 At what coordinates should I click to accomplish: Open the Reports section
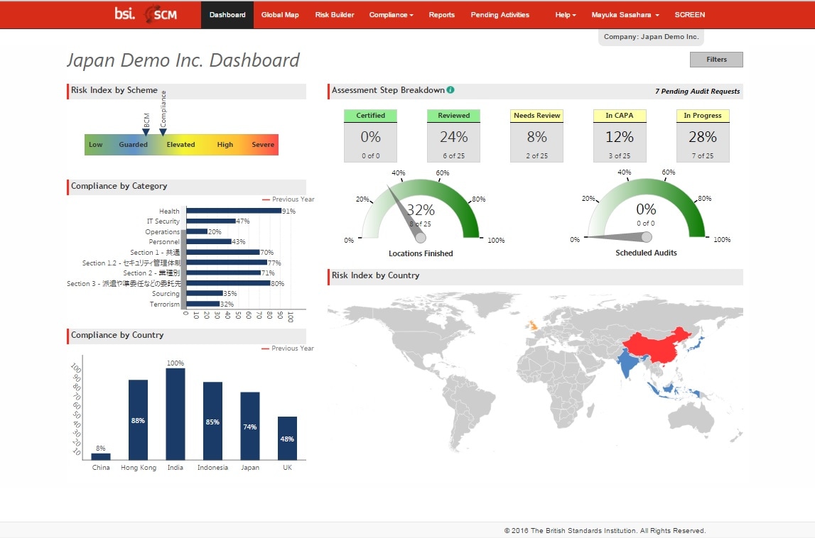coord(441,13)
